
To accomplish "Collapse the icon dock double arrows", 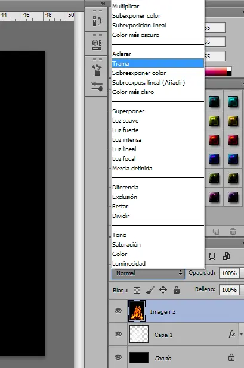I will 103,3.
